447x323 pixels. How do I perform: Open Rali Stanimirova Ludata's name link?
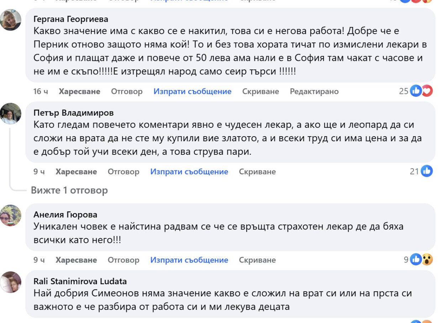pyautogui.click(x=80, y=281)
